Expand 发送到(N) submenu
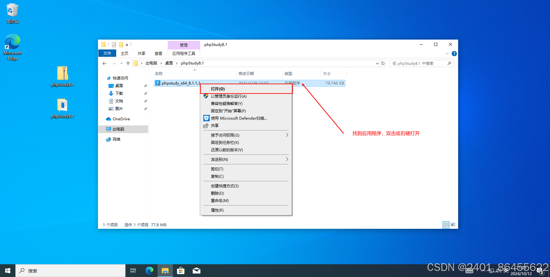 [x=246, y=160]
